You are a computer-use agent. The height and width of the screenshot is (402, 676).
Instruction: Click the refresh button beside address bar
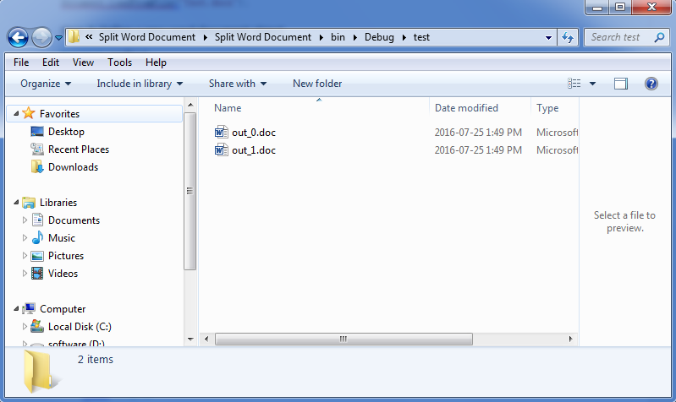pos(568,37)
